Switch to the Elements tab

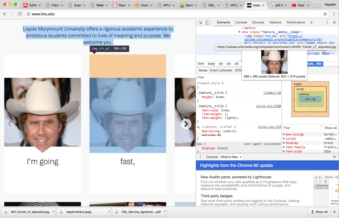[x=223, y=22]
